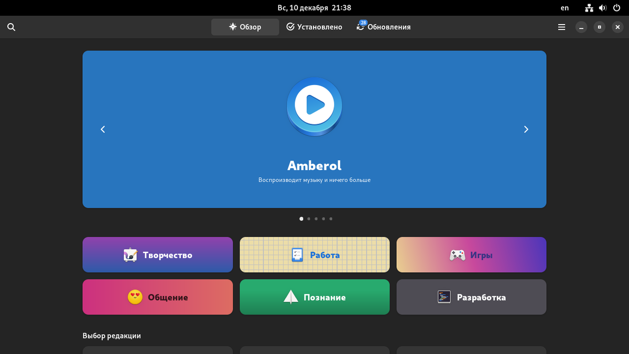Click the power icon in top bar

(616, 8)
